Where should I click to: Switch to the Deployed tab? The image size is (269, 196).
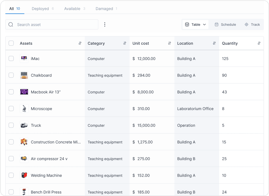coord(40,9)
